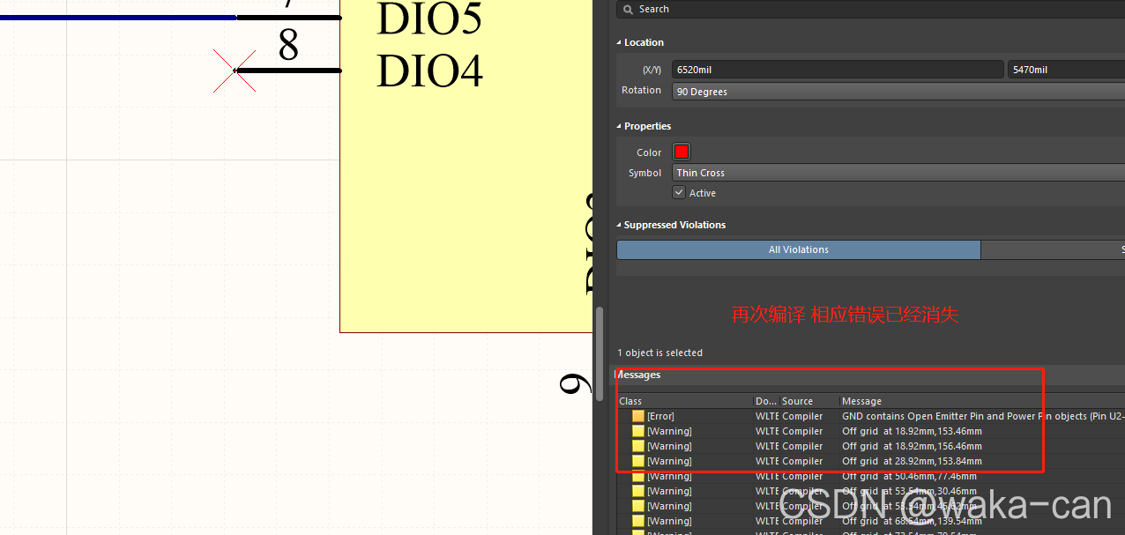Sort messages by Source column header

(797, 401)
